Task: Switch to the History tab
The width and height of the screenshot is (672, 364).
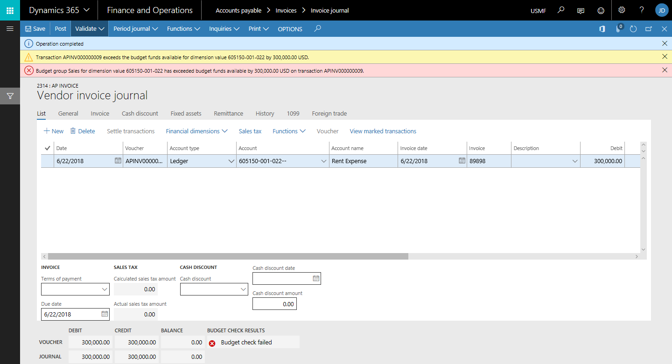Action: tap(265, 113)
